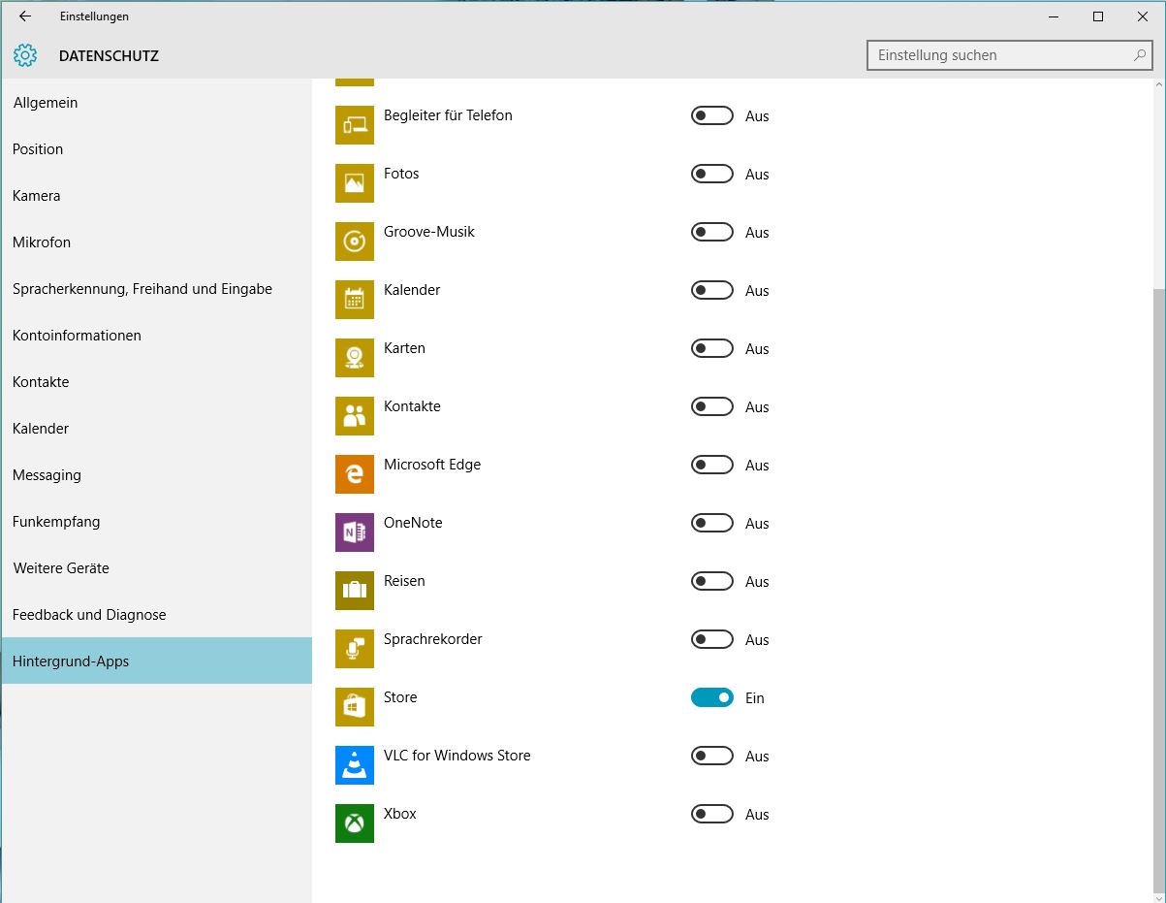This screenshot has height=903, width=1166.
Task: Click the Sprachrekorder microphone icon
Action: point(355,649)
